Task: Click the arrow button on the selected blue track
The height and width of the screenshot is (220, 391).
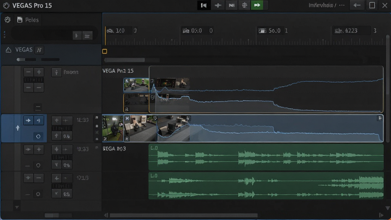Action: 28,120
